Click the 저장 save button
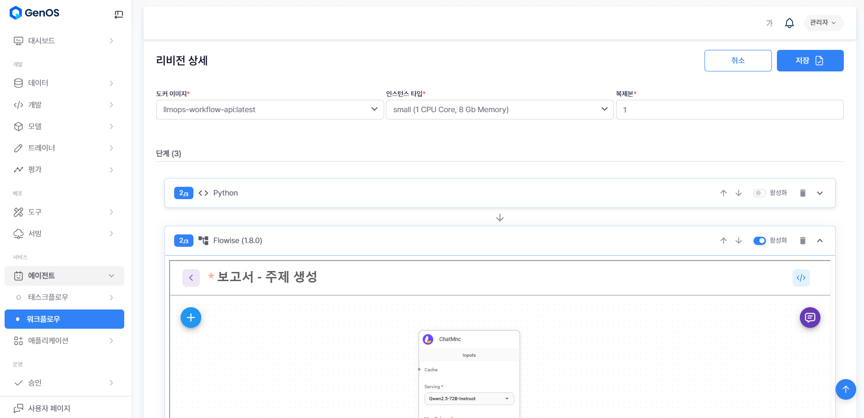The image size is (864, 418). coord(810,61)
